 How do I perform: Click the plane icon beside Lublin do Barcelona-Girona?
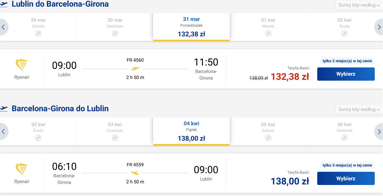click(4, 4)
